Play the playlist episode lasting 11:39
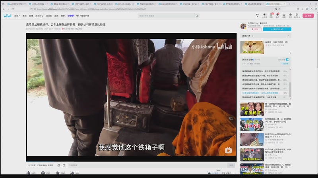Image resolution: width=318 pixels, height=178 pixels. click(265, 84)
